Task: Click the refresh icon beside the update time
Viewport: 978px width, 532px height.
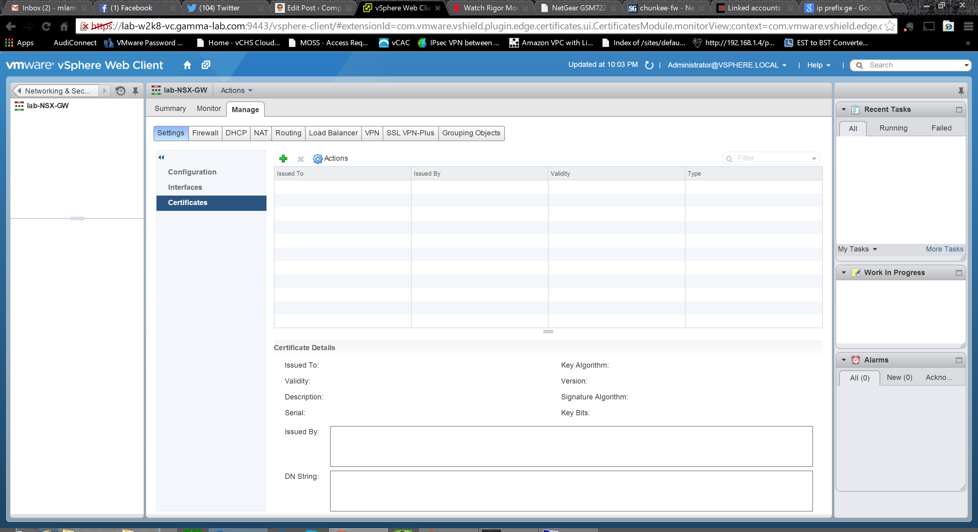Action: [x=649, y=65]
